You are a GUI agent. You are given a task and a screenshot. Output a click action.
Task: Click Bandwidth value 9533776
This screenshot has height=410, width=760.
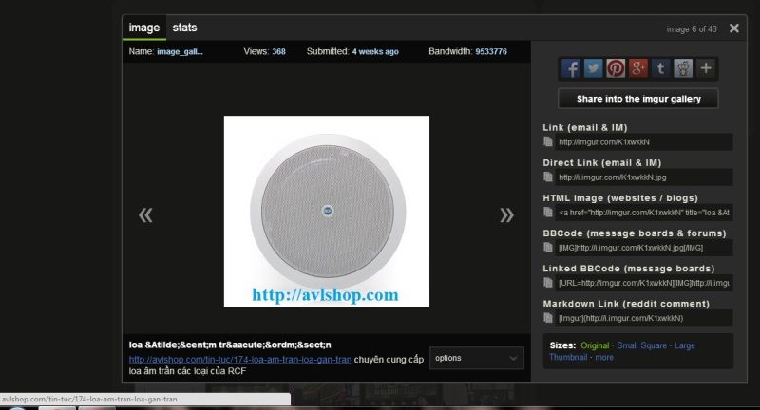(491, 52)
